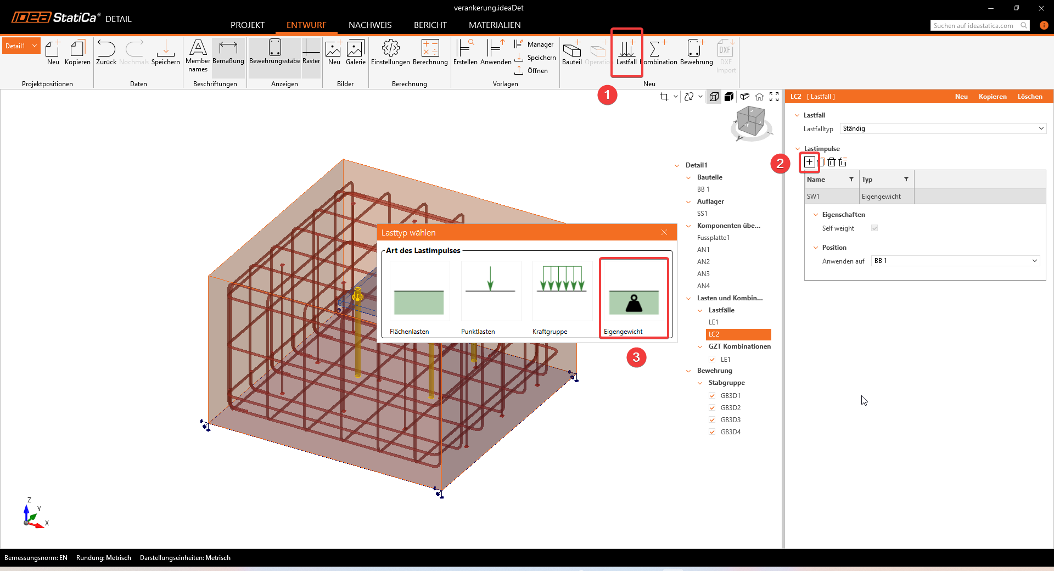This screenshot has width=1054, height=571.
Task: Collapse the Bauteile tree node
Action: 688,177
